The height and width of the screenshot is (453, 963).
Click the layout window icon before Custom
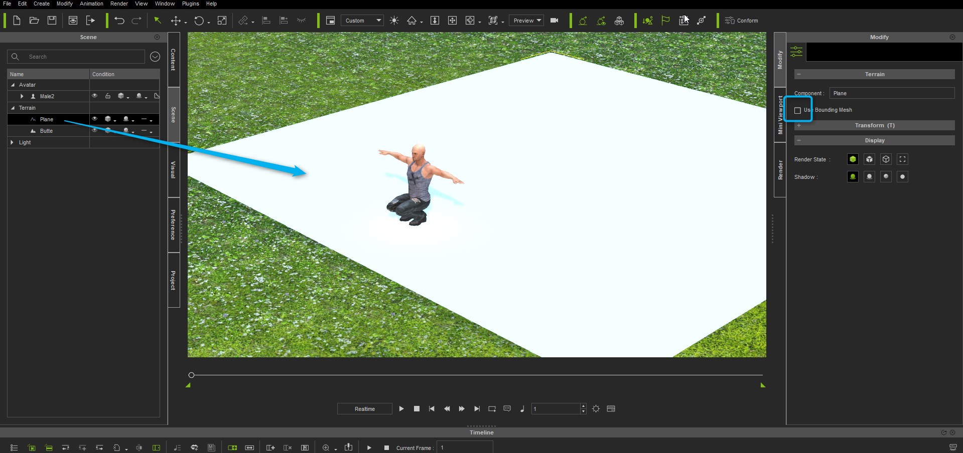click(x=330, y=21)
